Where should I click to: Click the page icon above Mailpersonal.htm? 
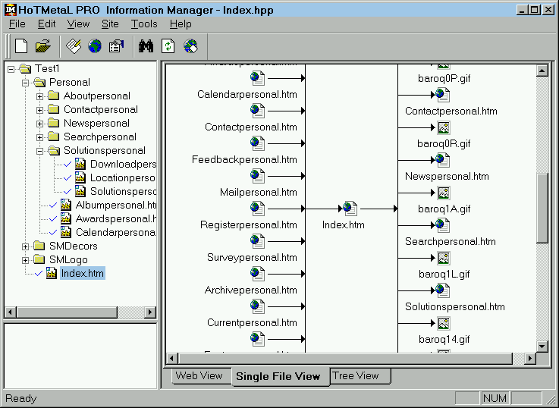pyautogui.click(x=257, y=176)
